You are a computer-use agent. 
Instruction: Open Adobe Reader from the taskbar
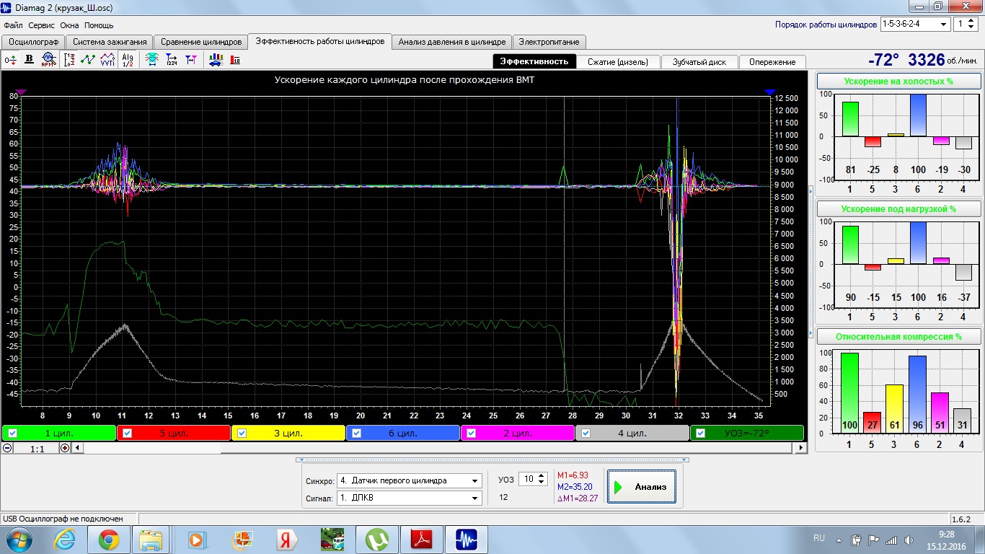coord(420,539)
